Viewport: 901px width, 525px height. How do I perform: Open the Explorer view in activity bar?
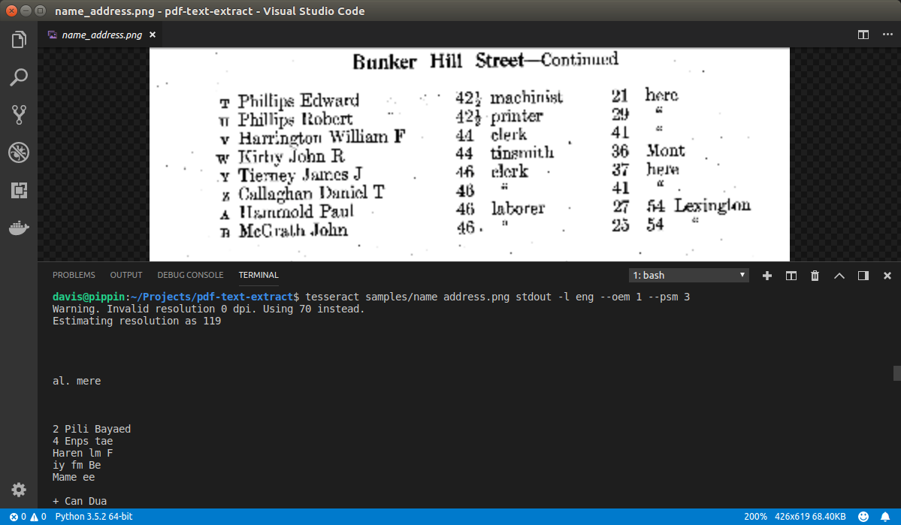[x=19, y=40]
